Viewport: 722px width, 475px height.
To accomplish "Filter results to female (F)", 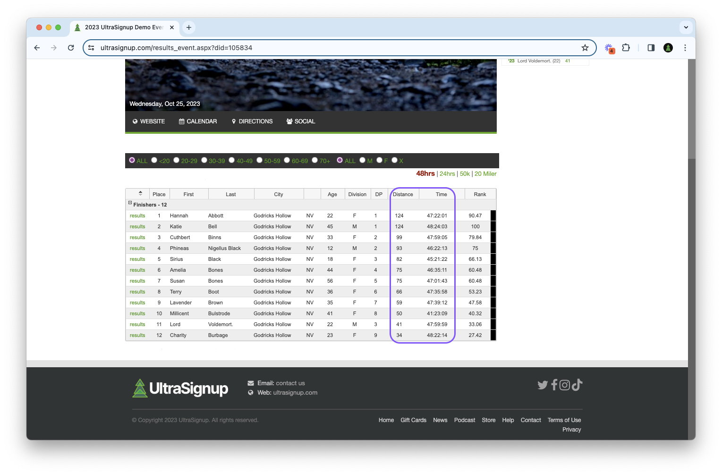I will pyautogui.click(x=379, y=160).
